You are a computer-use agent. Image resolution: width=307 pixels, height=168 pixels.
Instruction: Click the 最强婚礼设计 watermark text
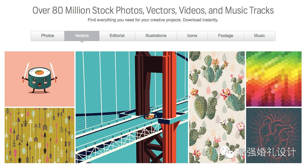point(266,153)
